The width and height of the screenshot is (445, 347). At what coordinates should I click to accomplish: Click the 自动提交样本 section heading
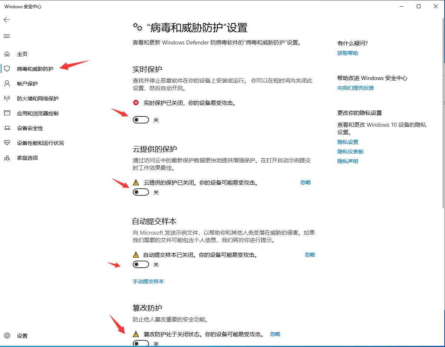point(154,221)
